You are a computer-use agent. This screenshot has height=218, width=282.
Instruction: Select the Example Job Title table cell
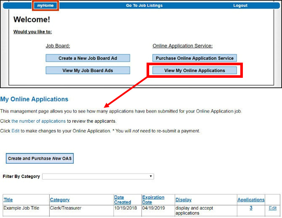[x=21, y=208]
